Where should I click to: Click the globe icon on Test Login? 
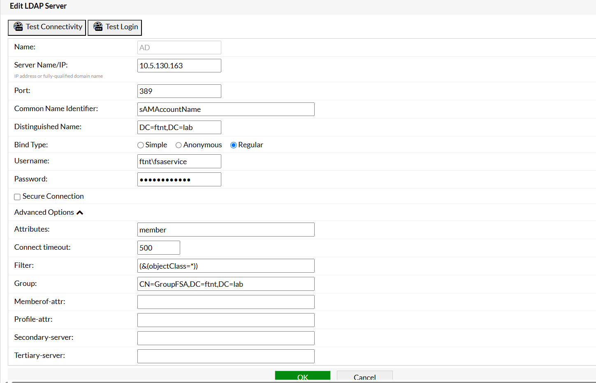pyautogui.click(x=98, y=27)
